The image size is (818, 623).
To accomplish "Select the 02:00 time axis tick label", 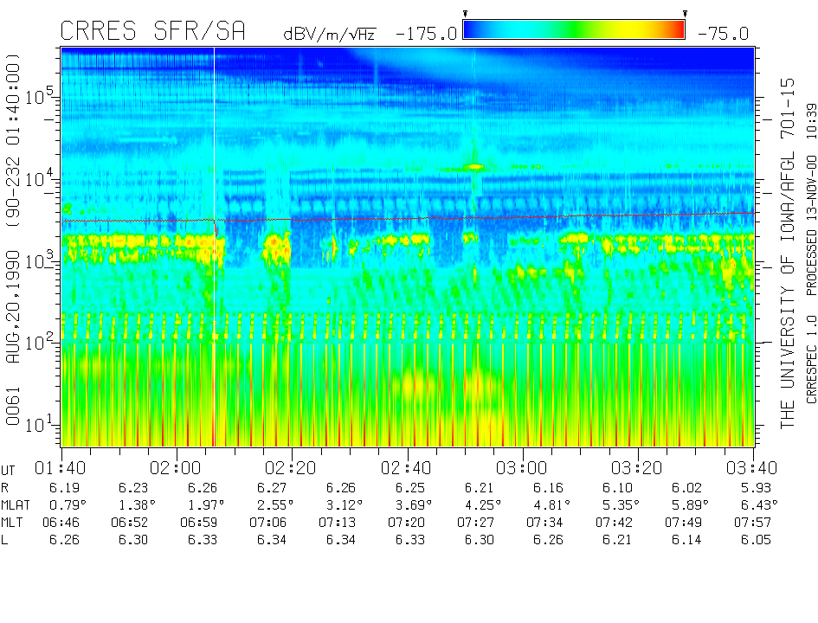I will coord(176,468).
